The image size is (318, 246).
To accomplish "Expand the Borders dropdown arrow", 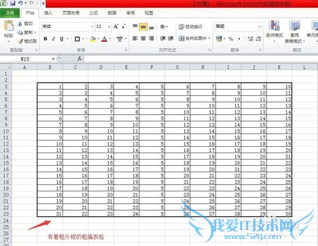I will point(83,39).
